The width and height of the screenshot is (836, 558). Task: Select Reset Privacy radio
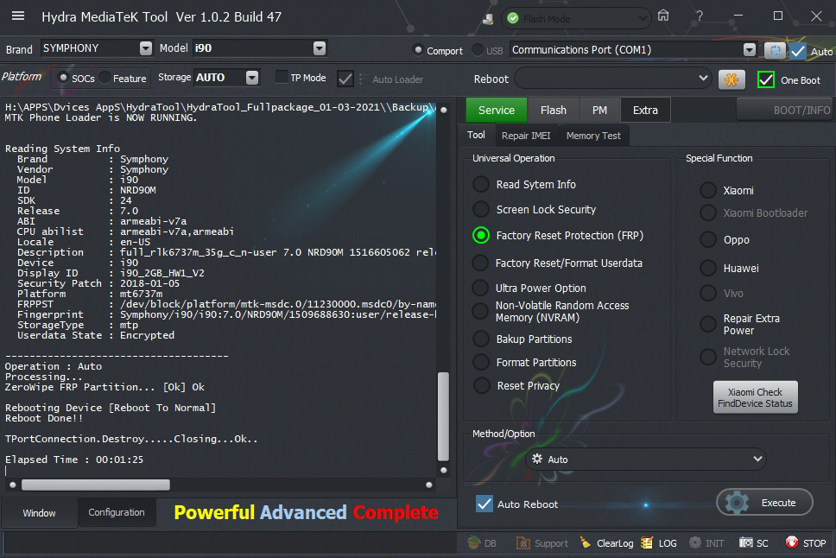pyautogui.click(x=481, y=385)
